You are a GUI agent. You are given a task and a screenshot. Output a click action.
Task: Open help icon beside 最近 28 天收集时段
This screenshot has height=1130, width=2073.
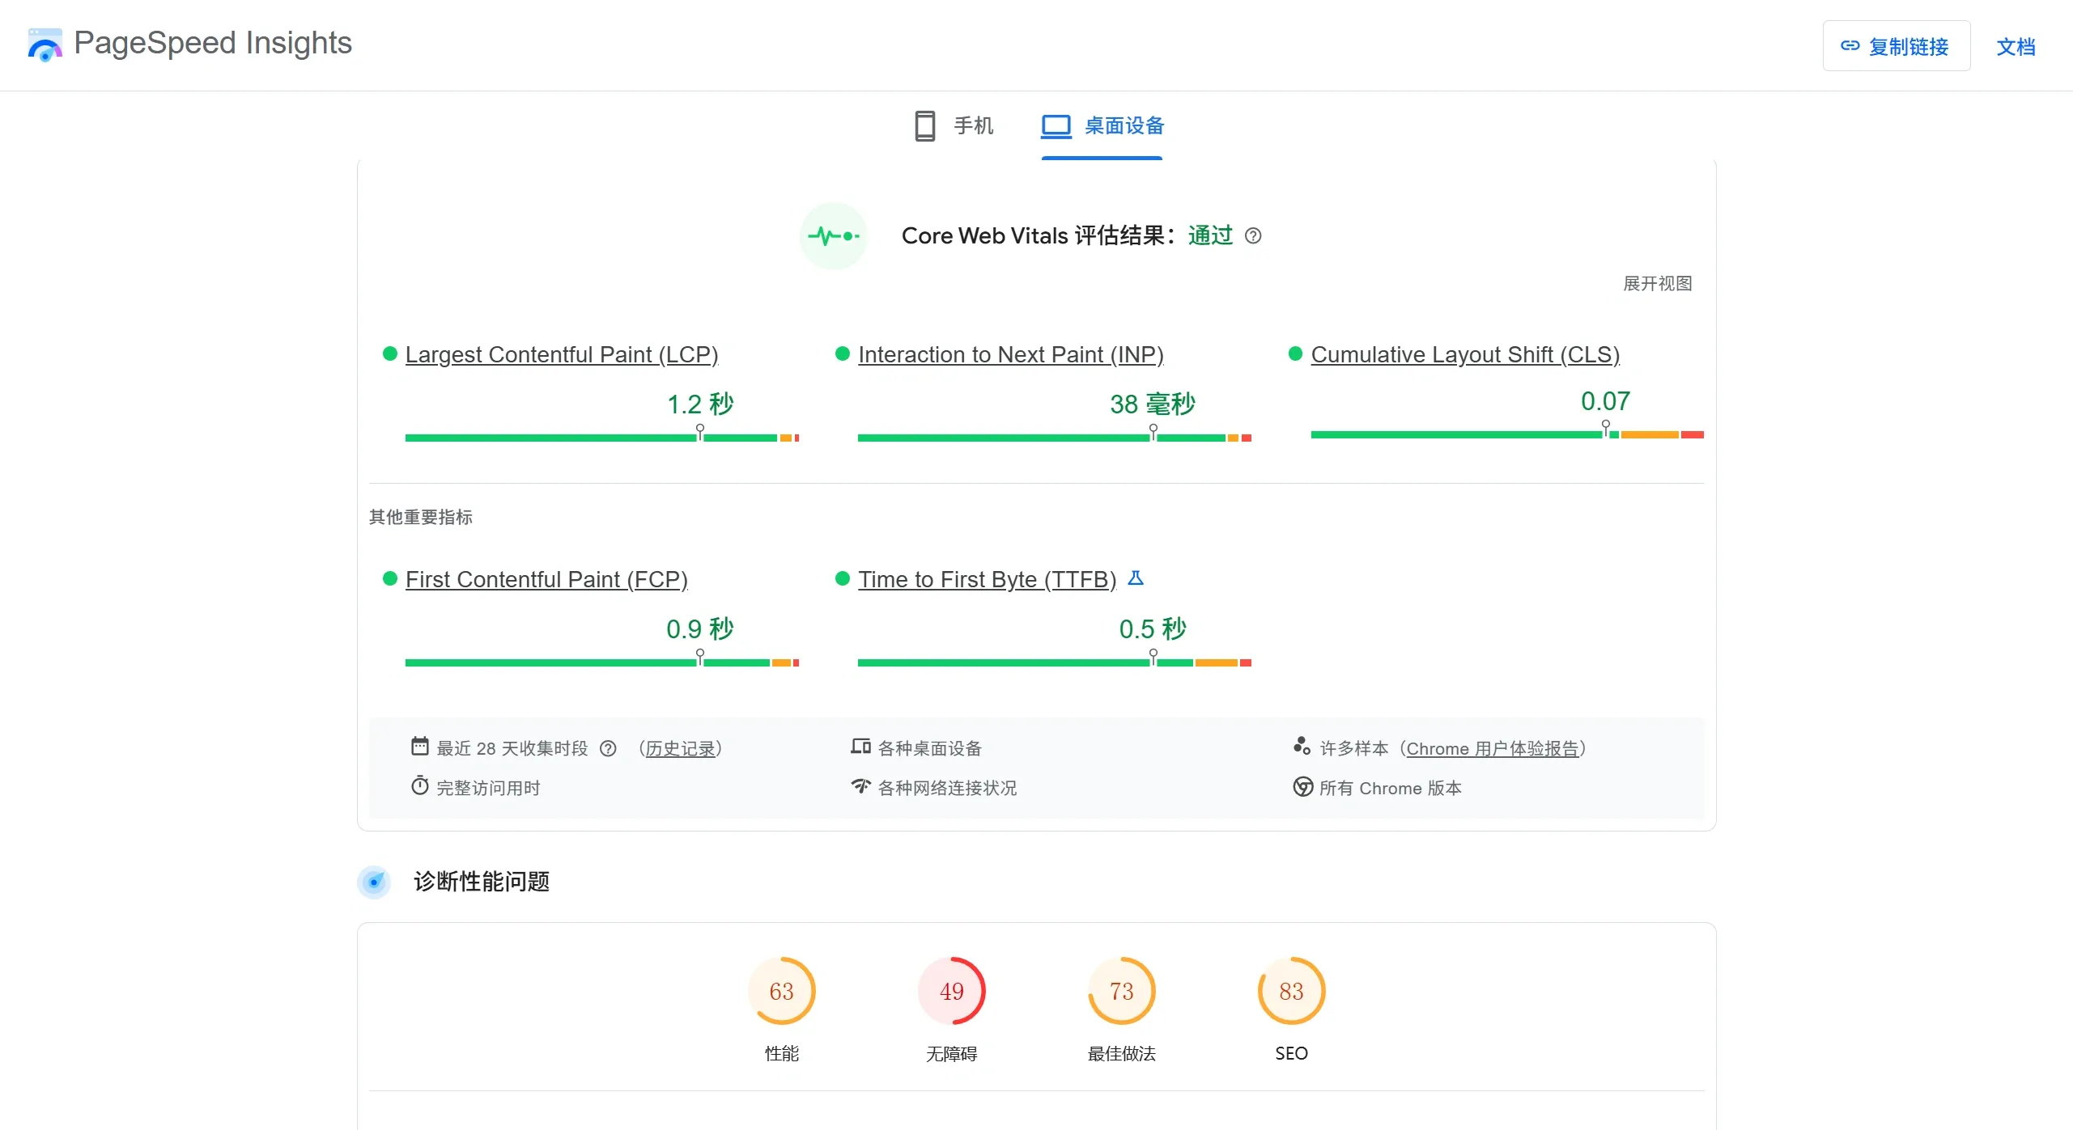click(608, 748)
